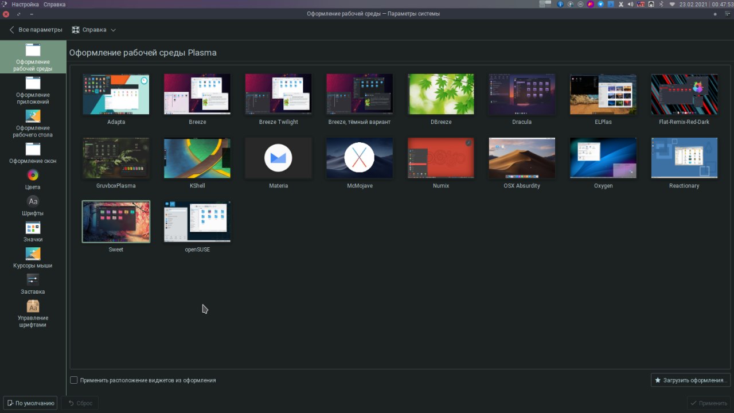The width and height of the screenshot is (734, 413).
Task: Click the Telegram tray icon
Action: 600,4
